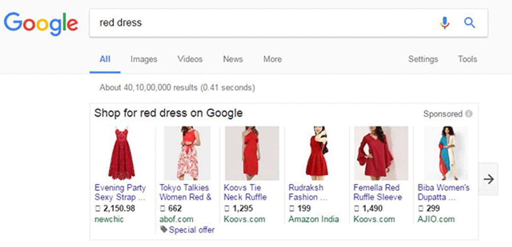The image size is (512, 247).
Task: Show next shopping results with arrow
Action: pyautogui.click(x=489, y=179)
